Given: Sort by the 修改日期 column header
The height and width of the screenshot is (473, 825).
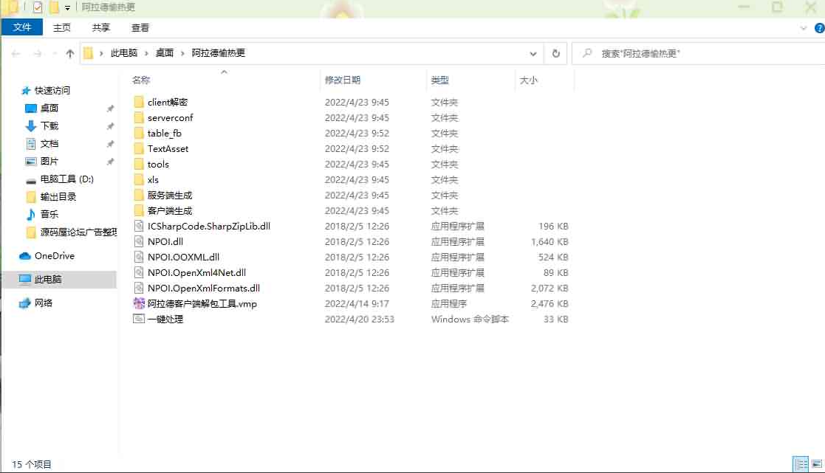Looking at the screenshot, I should coord(343,80).
